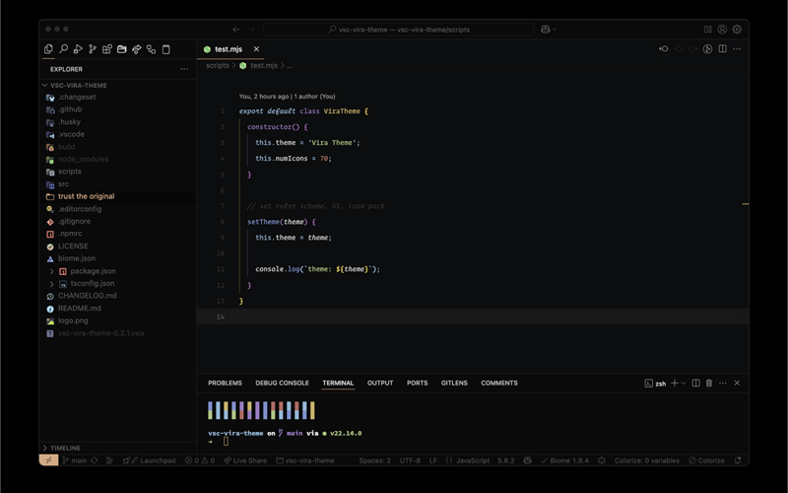
Task: Open the Search view icon
Action: 63,49
